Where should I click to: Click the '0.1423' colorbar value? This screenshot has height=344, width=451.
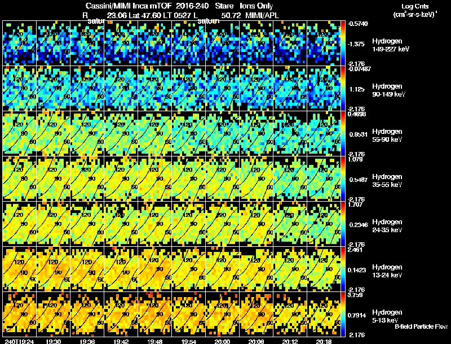[357, 270]
